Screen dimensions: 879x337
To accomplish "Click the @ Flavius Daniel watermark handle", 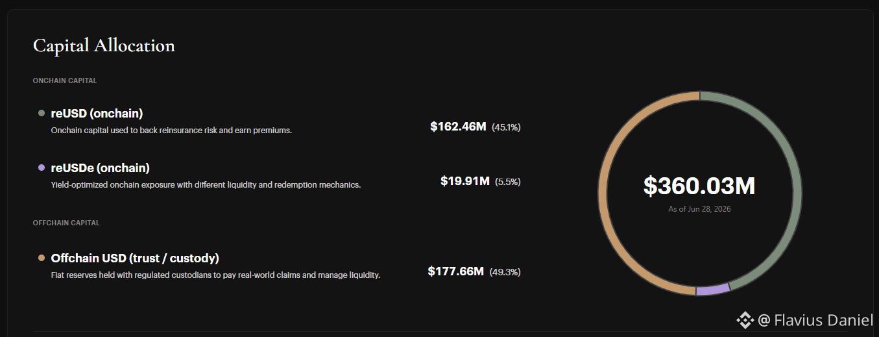I will [815, 319].
